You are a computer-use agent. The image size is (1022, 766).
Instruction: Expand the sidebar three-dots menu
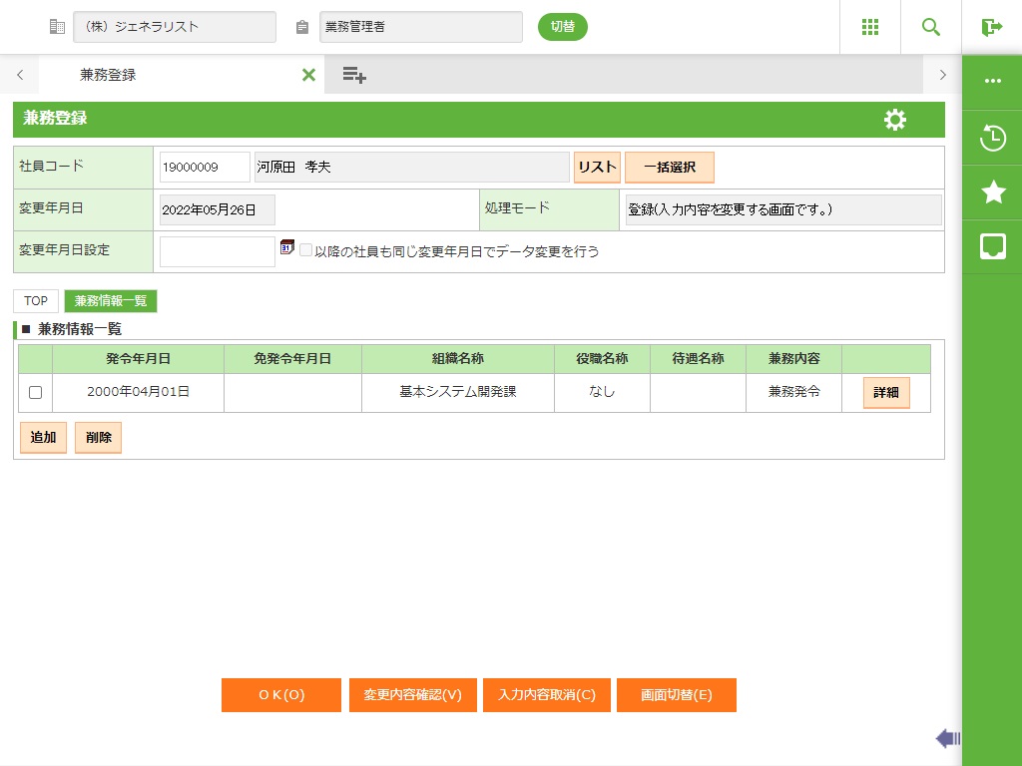click(992, 82)
